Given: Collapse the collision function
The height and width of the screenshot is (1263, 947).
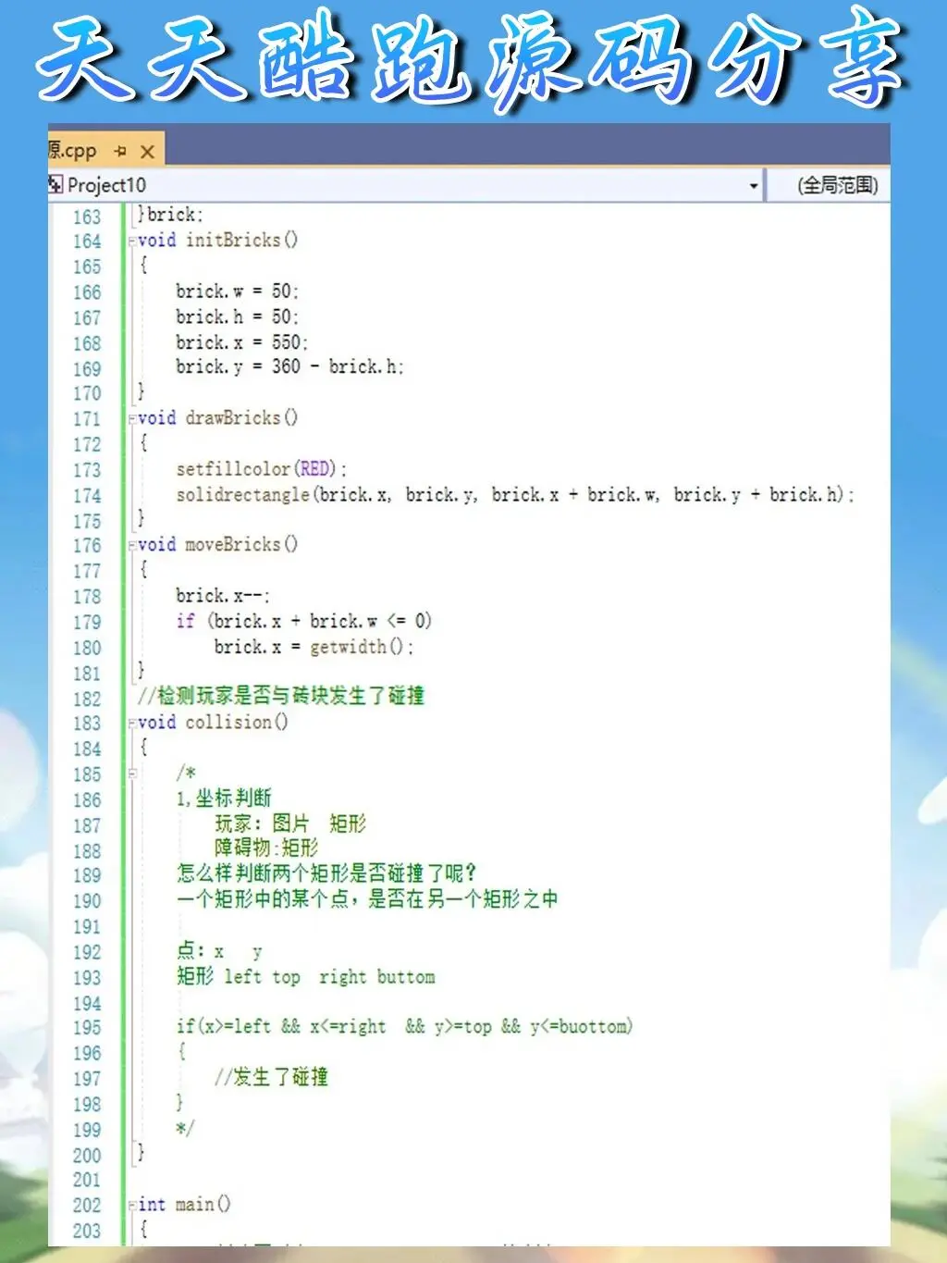Looking at the screenshot, I should 131,724.
